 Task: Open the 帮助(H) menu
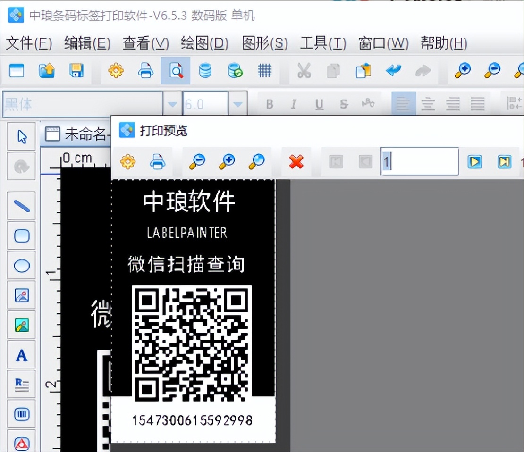(x=444, y=43)
